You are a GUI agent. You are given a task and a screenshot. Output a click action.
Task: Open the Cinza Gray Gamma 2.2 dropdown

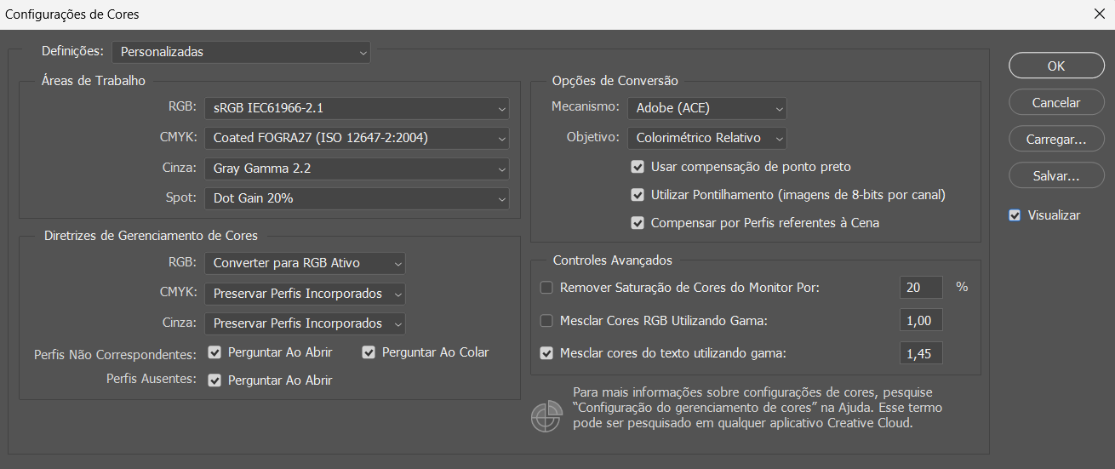click(x=357, y=169)
